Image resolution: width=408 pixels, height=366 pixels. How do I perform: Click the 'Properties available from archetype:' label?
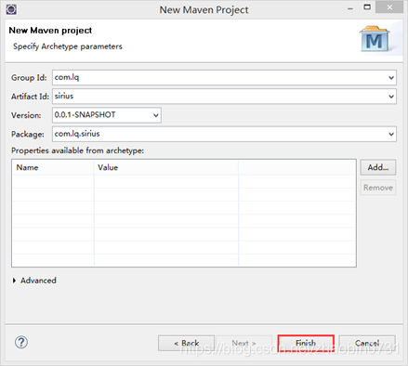(77, 150)
